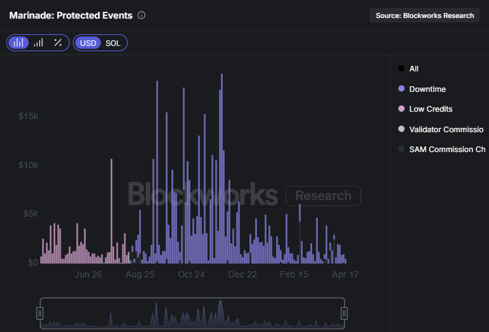Click the Downtime purple legend dot
The width and height of the screenshot is (489, 332).
pyautogui.click(x=402, y=89)
